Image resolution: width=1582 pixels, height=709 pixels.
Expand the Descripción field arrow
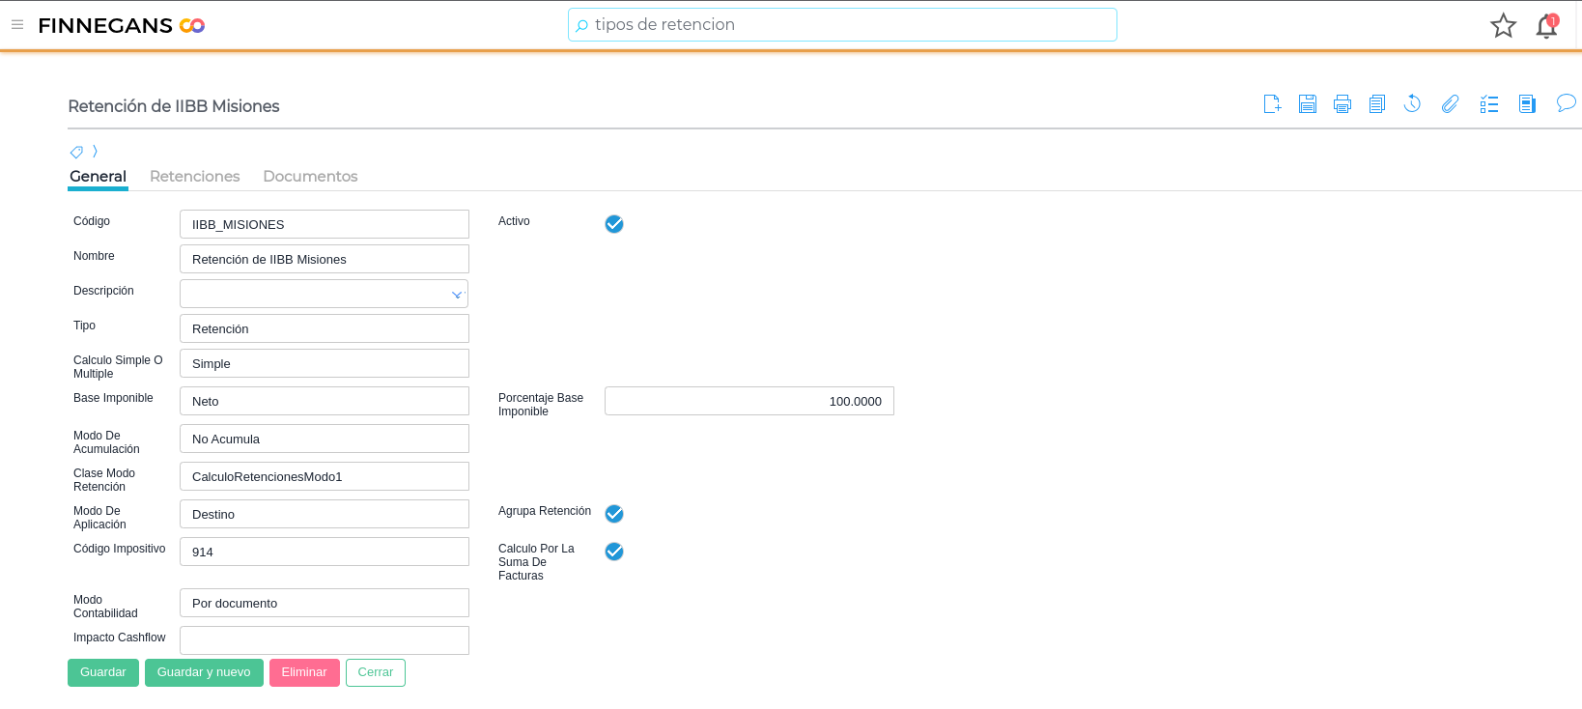457,295
